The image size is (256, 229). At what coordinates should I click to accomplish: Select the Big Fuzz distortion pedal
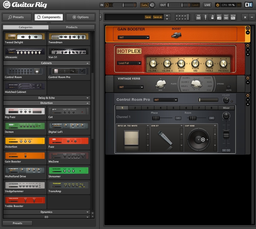(25, 113)
